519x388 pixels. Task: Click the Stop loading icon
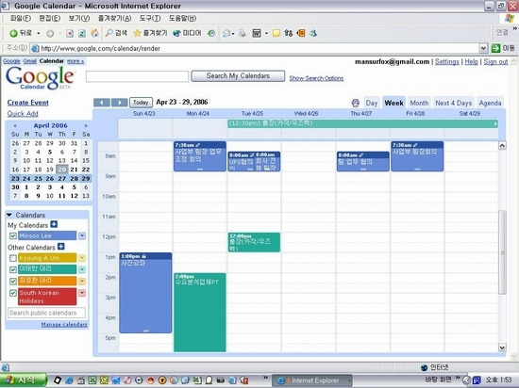point(70,33)
